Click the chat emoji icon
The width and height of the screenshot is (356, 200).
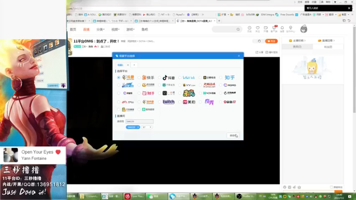click(285, 187)
